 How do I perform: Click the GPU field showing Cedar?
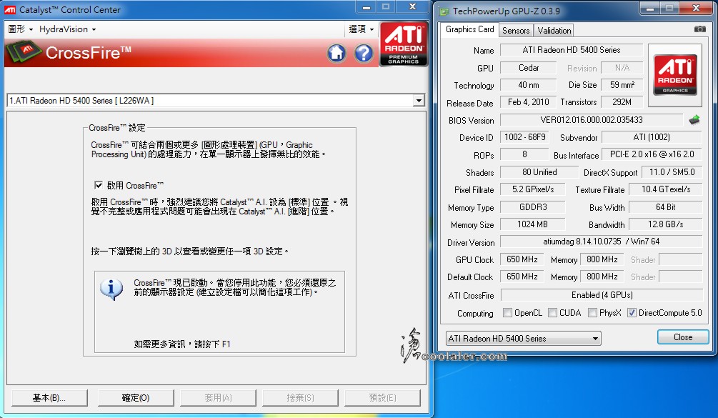pyautogui.click(x=529, y=68)
